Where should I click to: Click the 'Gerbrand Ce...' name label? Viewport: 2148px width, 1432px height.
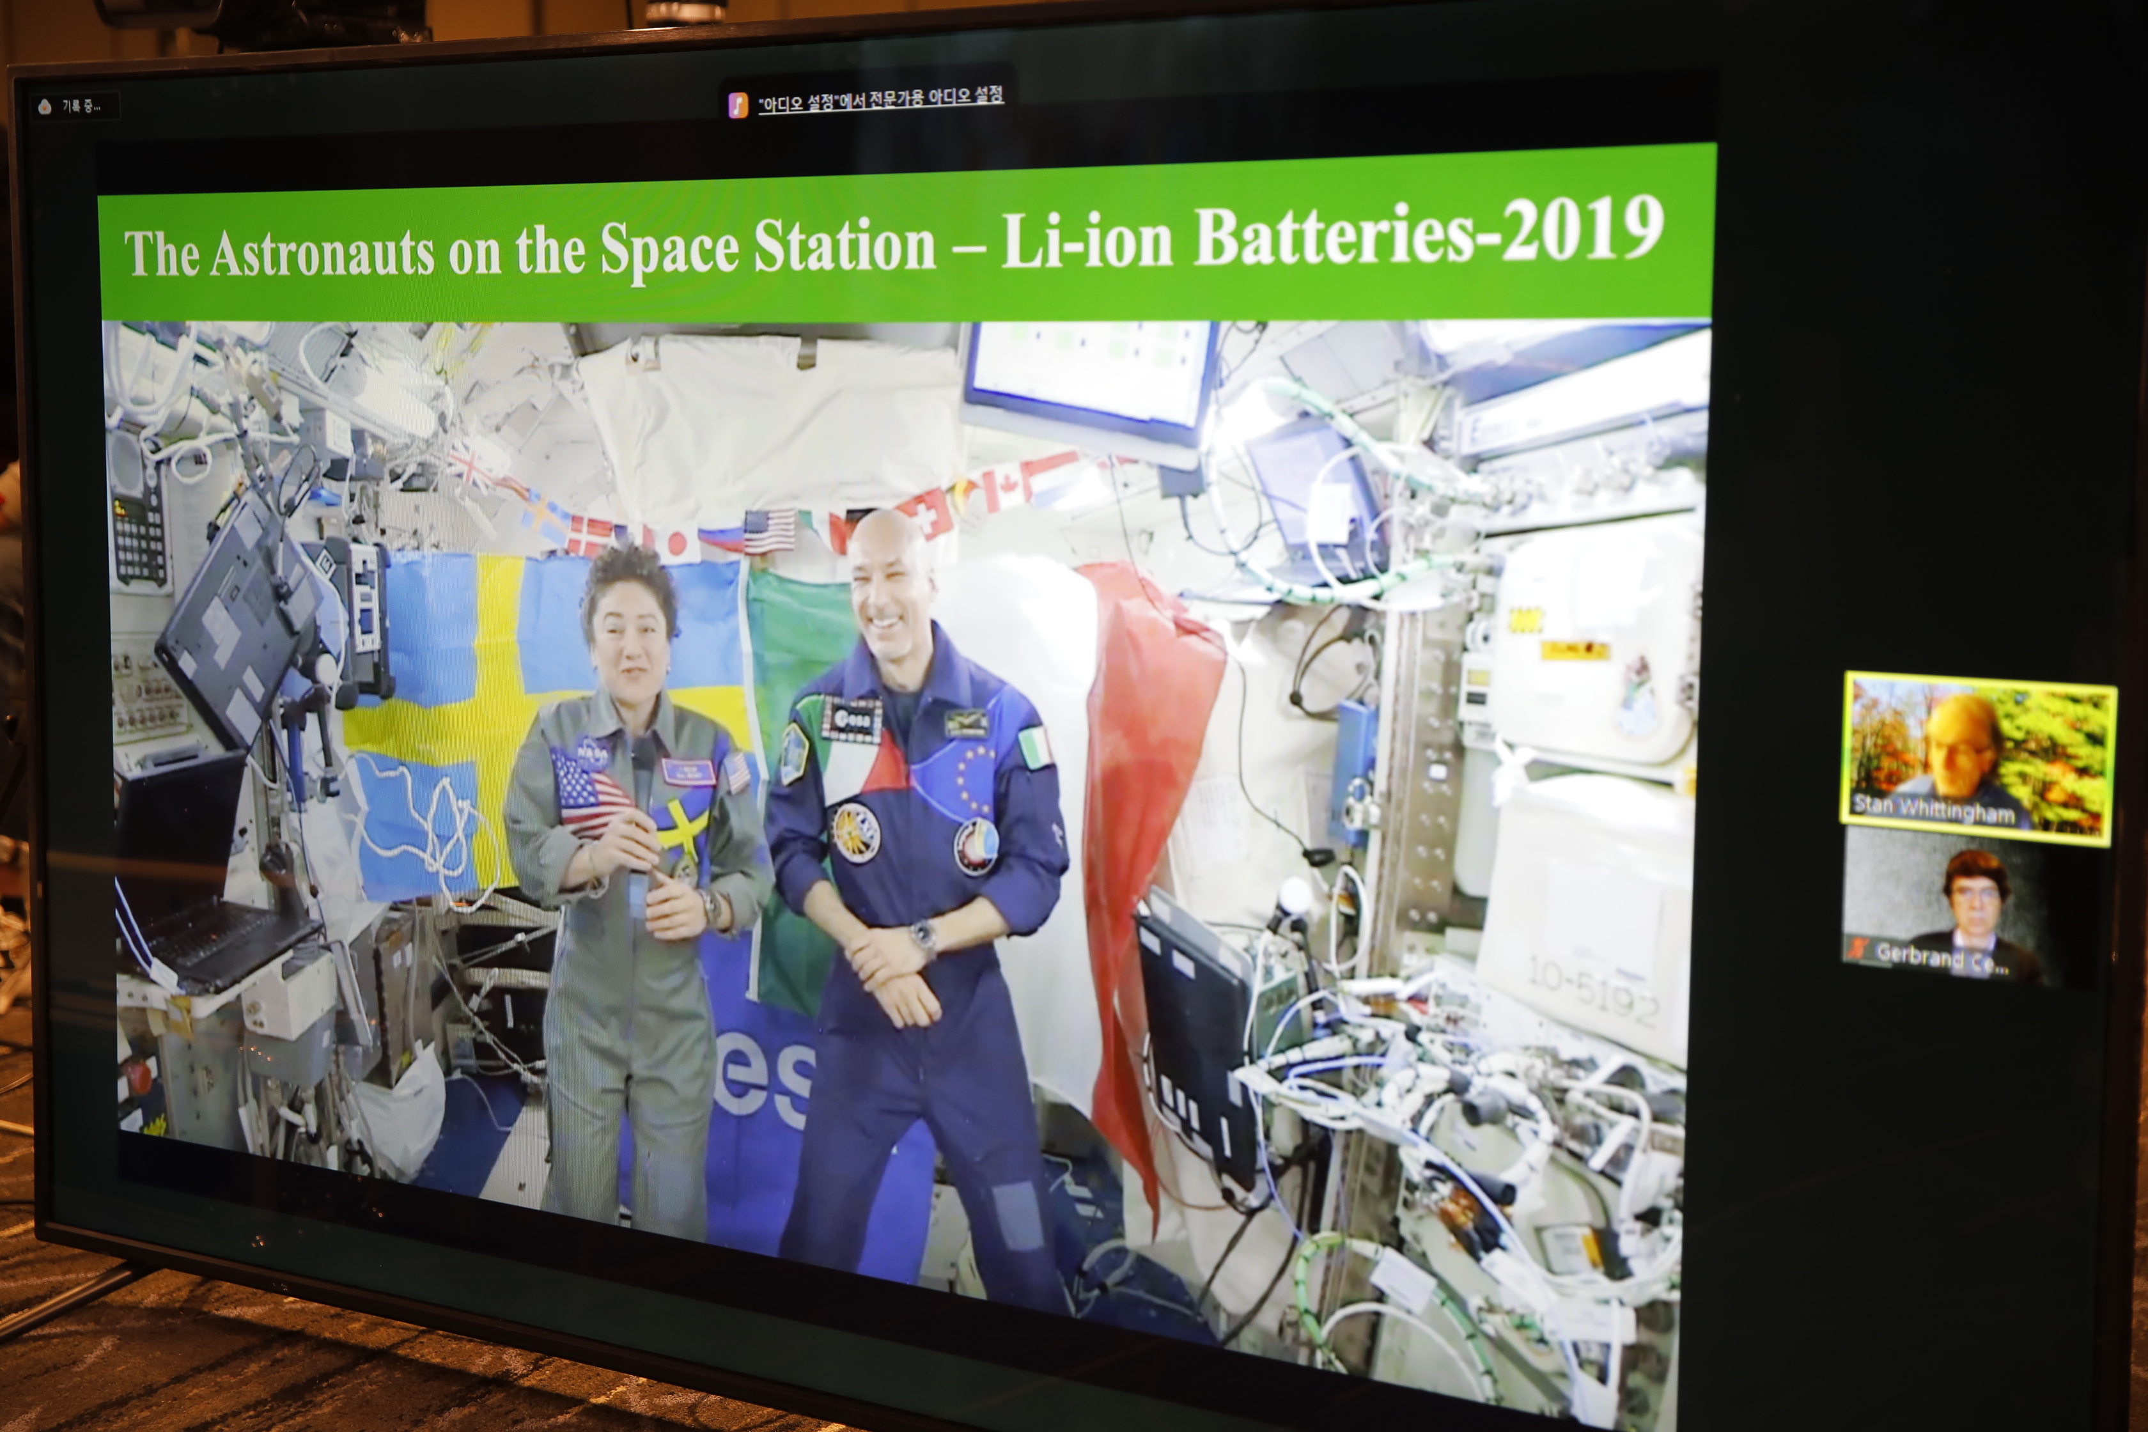tap(1943, 957)
